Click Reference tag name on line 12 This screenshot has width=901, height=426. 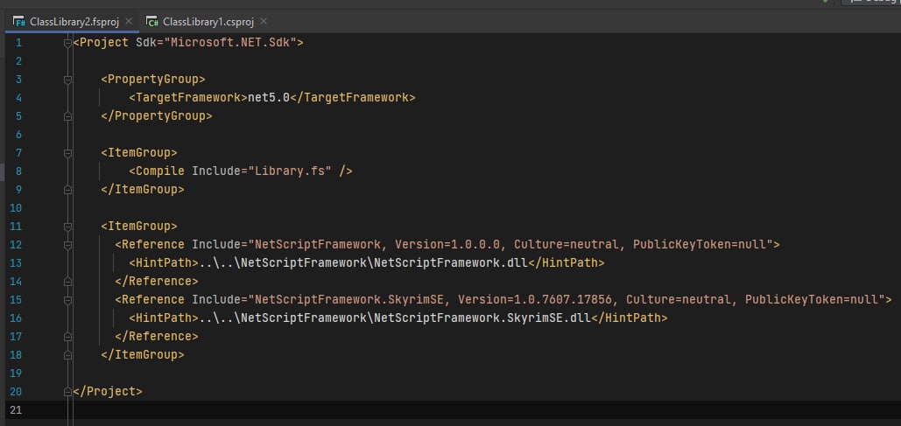[x=153, y=245]
